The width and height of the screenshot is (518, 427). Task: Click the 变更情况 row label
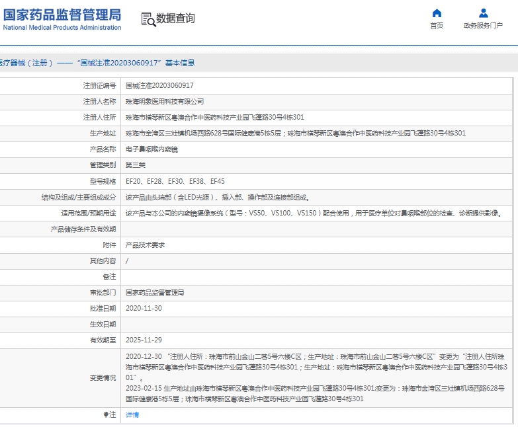click(103, 378)
